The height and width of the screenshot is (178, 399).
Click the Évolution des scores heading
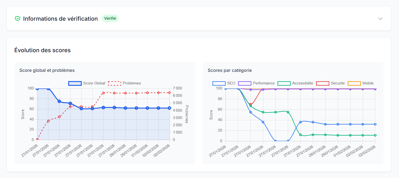pos(42,50)
